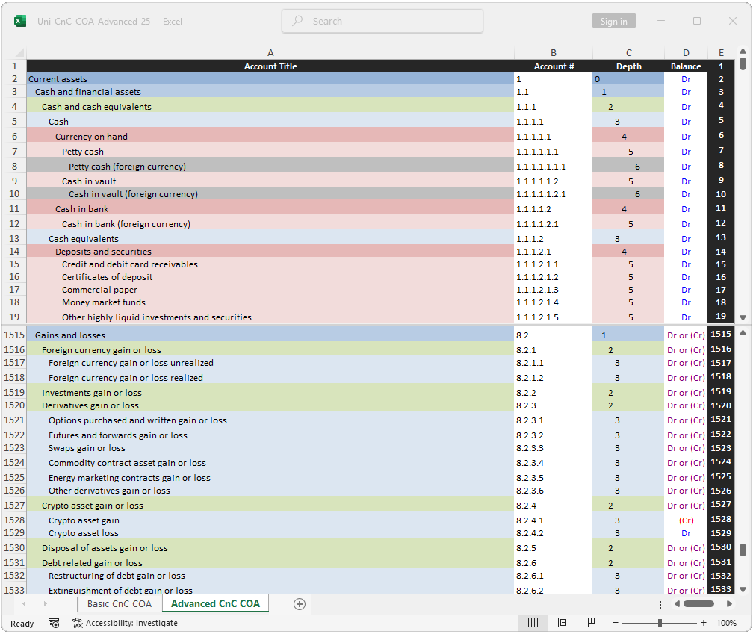Switch to Basic CnC COA sheet
The image size is (753, 634).
tap(120, 604)
